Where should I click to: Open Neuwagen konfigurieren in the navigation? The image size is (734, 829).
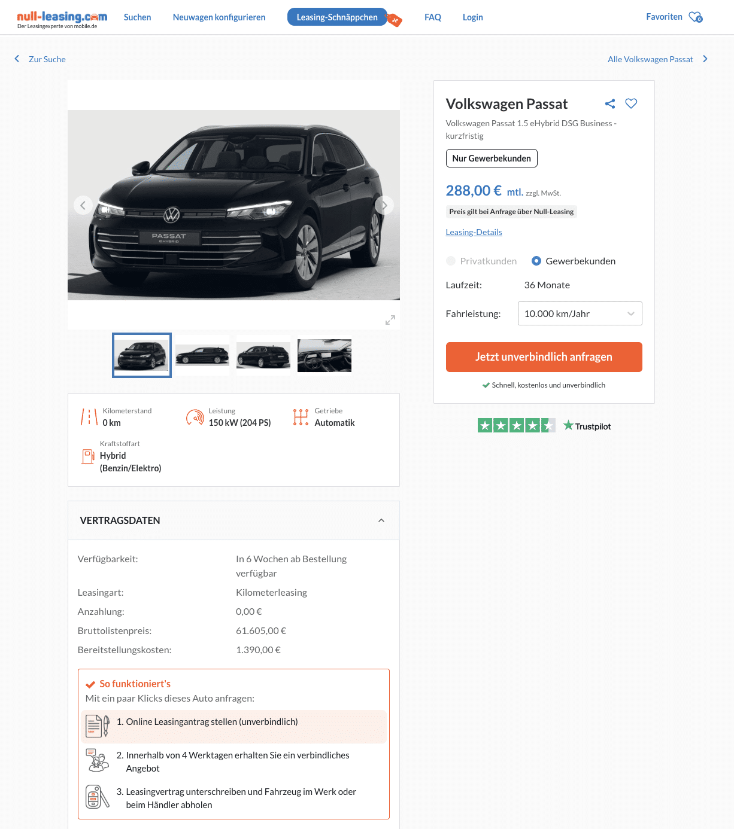point(219,17)
